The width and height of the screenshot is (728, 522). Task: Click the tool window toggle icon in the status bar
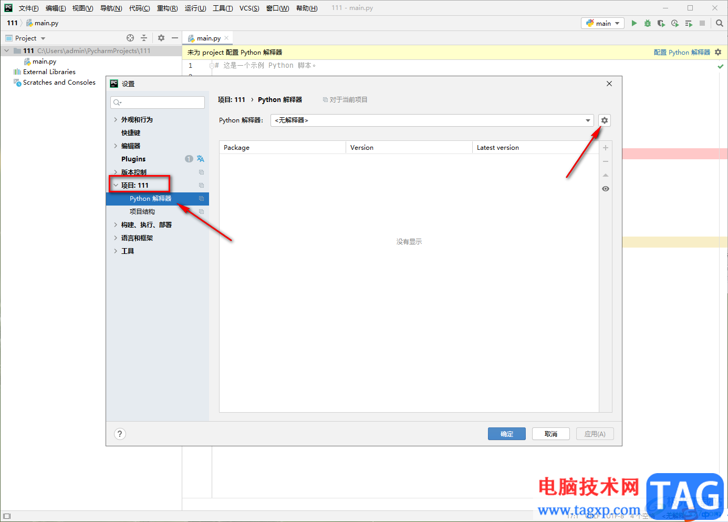[x=7, y=516]
